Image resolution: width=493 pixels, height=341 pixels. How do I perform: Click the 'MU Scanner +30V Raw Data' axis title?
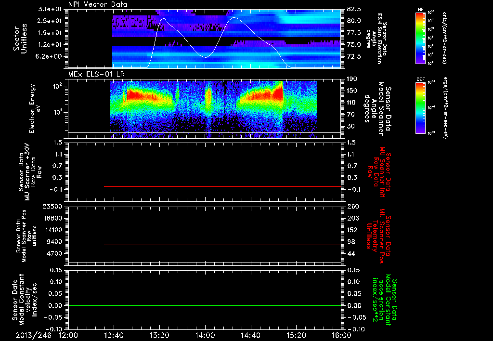[29, 172]
